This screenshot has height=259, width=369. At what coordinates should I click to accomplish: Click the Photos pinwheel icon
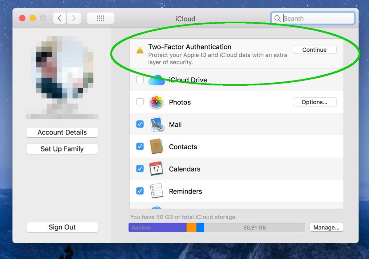pyautogui.click(x=157, y=102)
